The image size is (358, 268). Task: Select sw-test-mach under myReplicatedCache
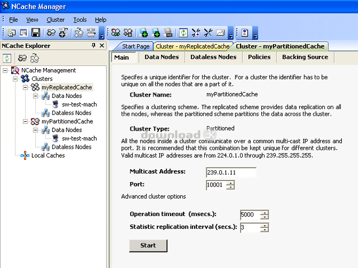pyautogui.click(x=79, y=104)
